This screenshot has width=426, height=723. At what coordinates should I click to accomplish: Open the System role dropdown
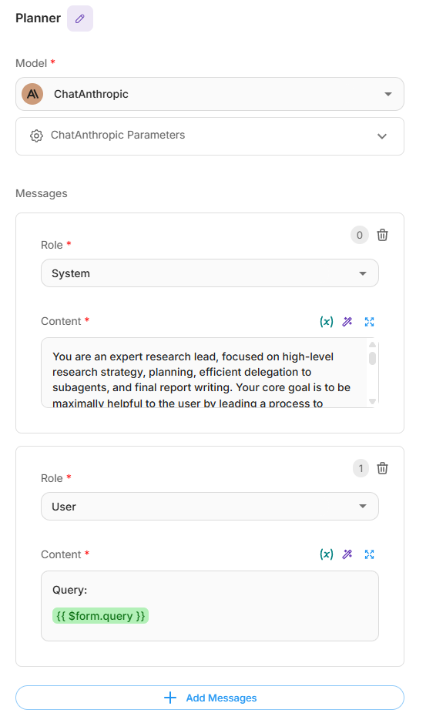[210, 273]
